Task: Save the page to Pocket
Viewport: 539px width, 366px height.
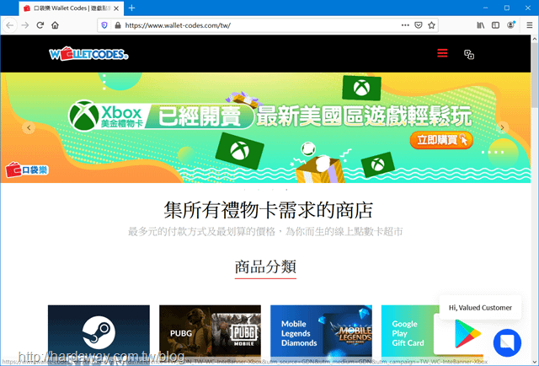Action: [x=419, y=25]
